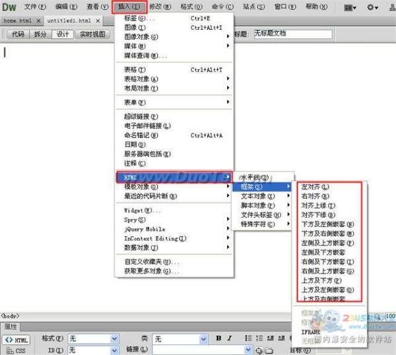Switch to 设计 (Design) view
Viewport: 396px width, 355px height.
coord(63,34)
